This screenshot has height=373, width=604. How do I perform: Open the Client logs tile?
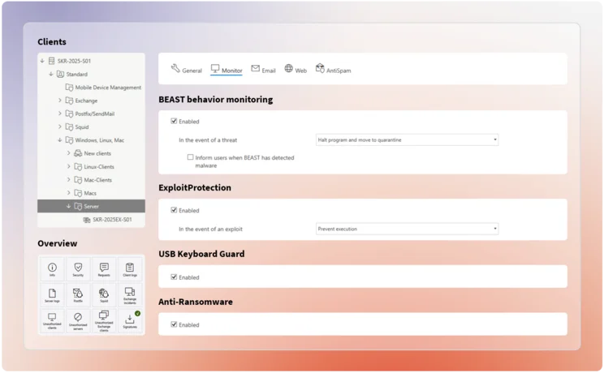tap(130, 269)
